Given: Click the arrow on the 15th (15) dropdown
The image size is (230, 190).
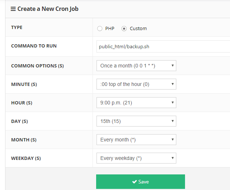Looking at the screenshot, I should (x=172, y=121).
